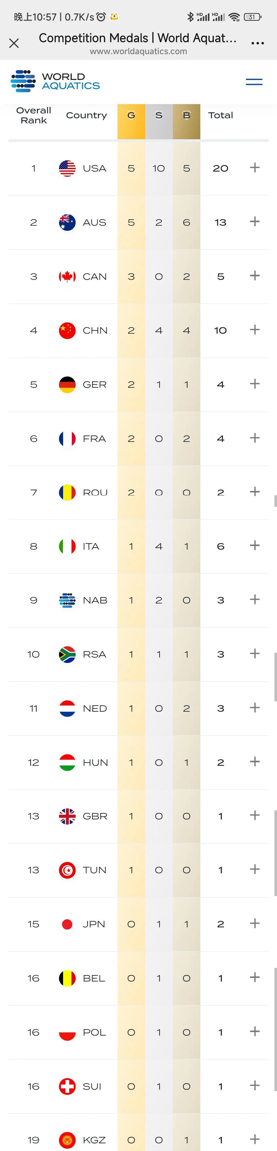Select the NAB neutral athletes flag icon
Screen dimensions: 277x1151
pos(67,600)
